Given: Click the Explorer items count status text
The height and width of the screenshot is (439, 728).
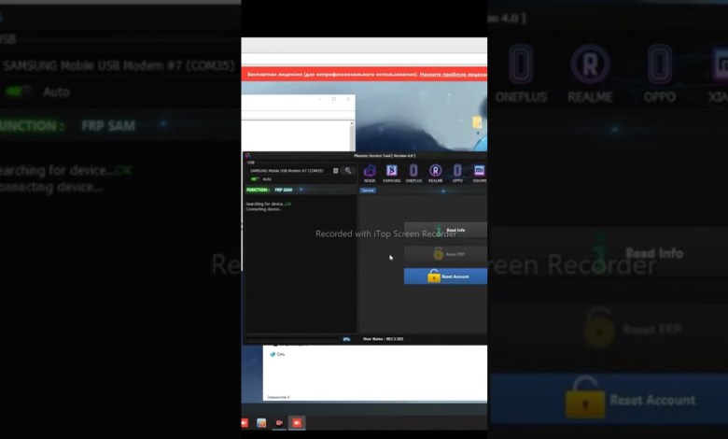Looking at the screenshot, I should [x=278, y=397].
